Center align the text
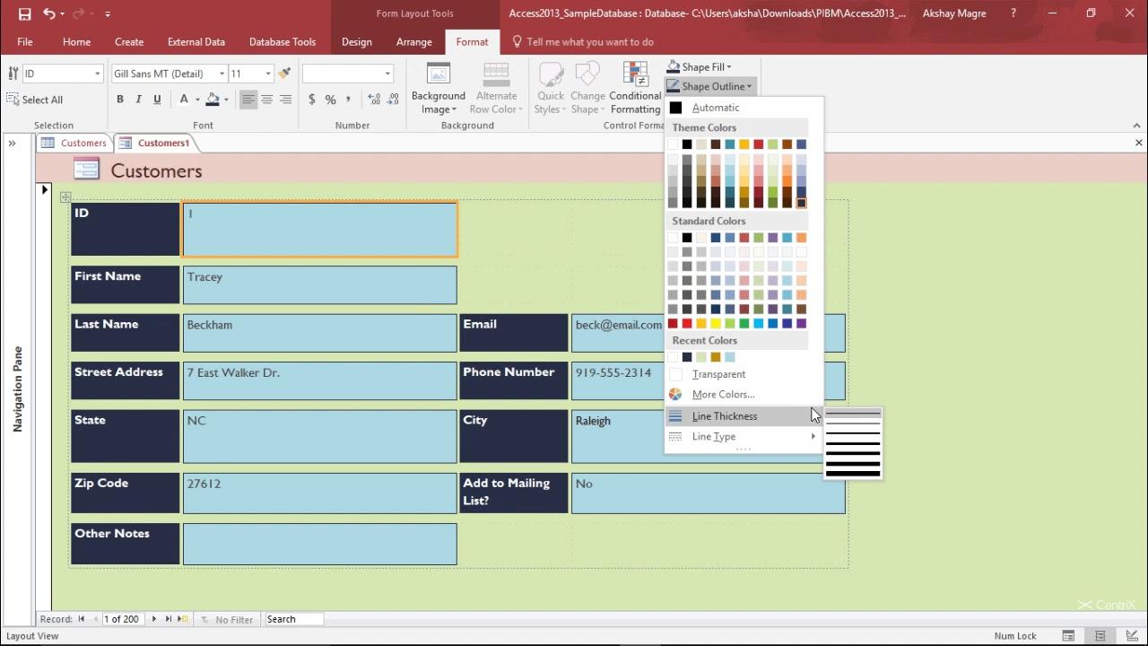This screenshot has width=1148, height=646. tap(267, 100)
